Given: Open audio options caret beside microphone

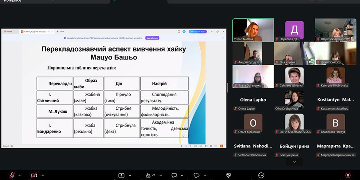Looking at the screenshot, I should [19, 176].
